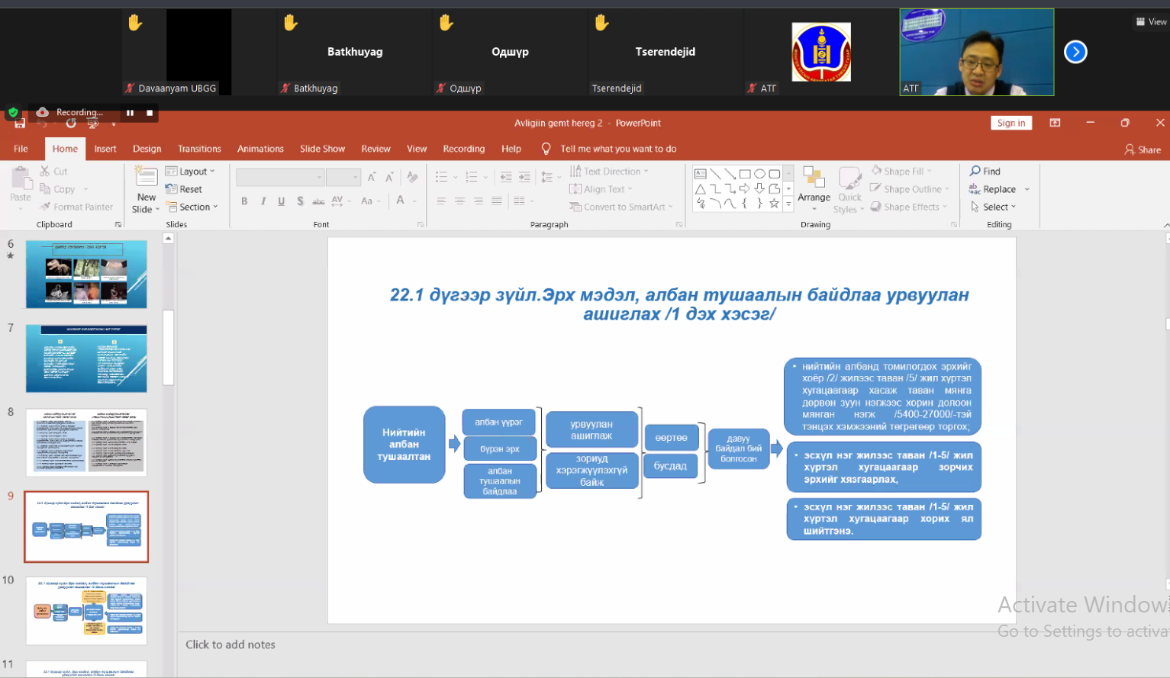Screen dimensions: 1170x678
Task: Clear all formatting icon
Action: [412, 177]
